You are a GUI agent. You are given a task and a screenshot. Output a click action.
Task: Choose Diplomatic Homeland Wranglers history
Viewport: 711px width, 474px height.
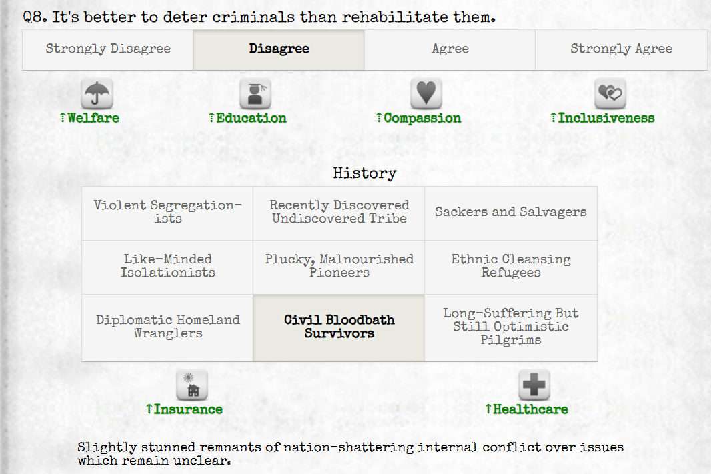click(167, 327)
